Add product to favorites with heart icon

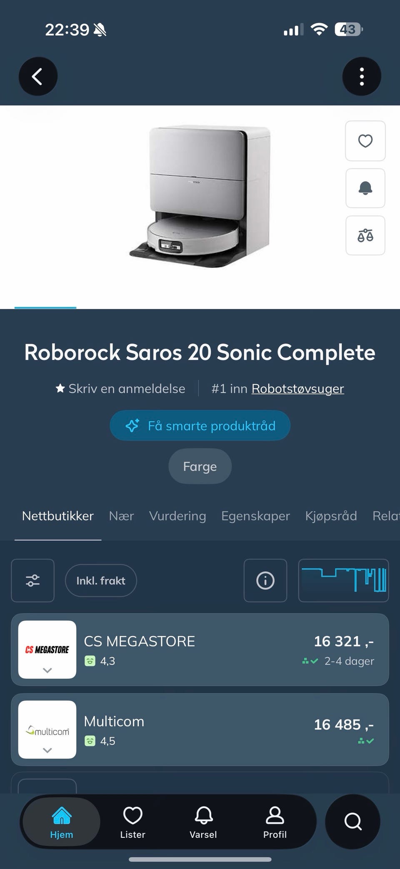365,141
